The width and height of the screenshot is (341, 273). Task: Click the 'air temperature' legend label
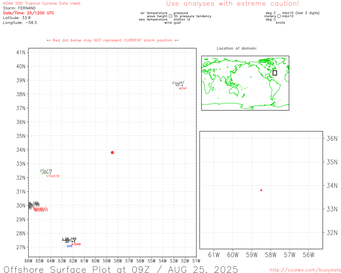[154, 13]
